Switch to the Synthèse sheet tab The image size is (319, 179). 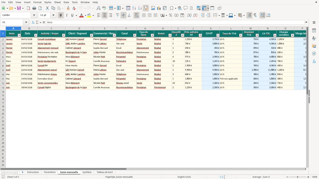(87, 172)
